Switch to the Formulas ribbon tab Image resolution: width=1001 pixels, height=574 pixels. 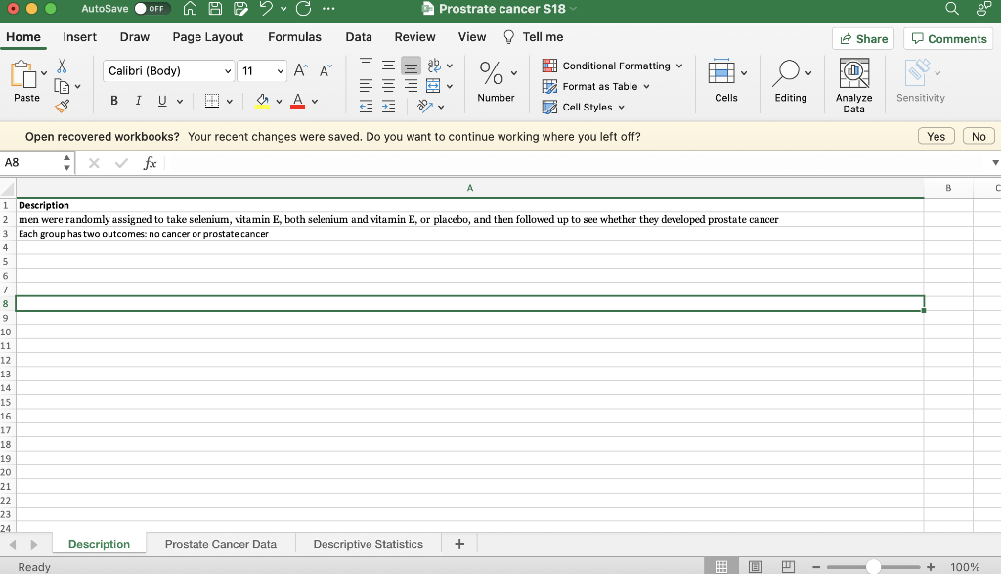[x=294, y=37]
